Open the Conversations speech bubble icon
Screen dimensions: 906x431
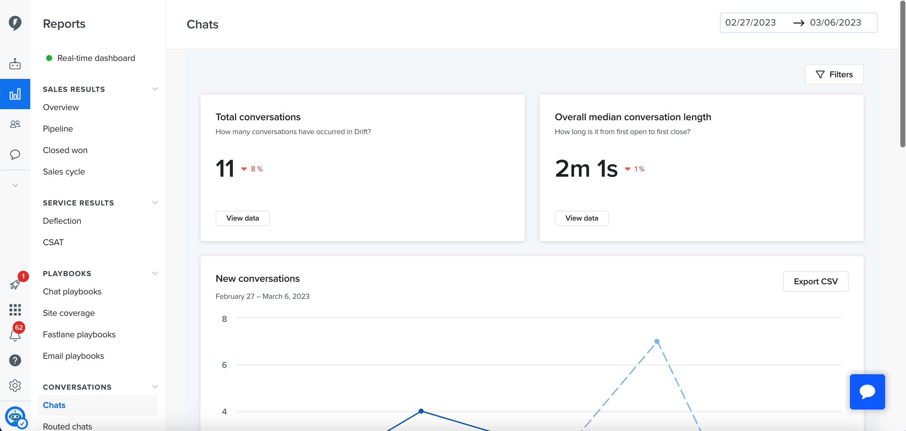(x=15, y=154)
